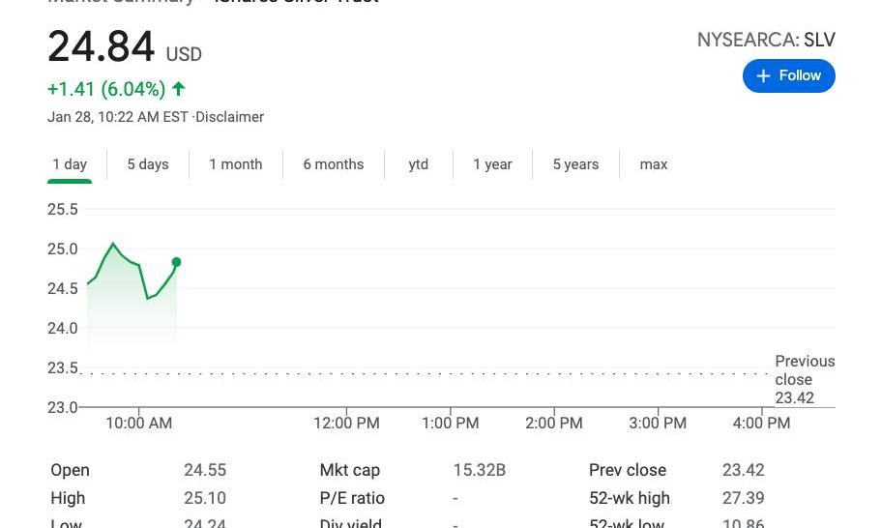Click the Open label in stats table
The height and width of the screenshot is (528, 881).
pos(71,470)
